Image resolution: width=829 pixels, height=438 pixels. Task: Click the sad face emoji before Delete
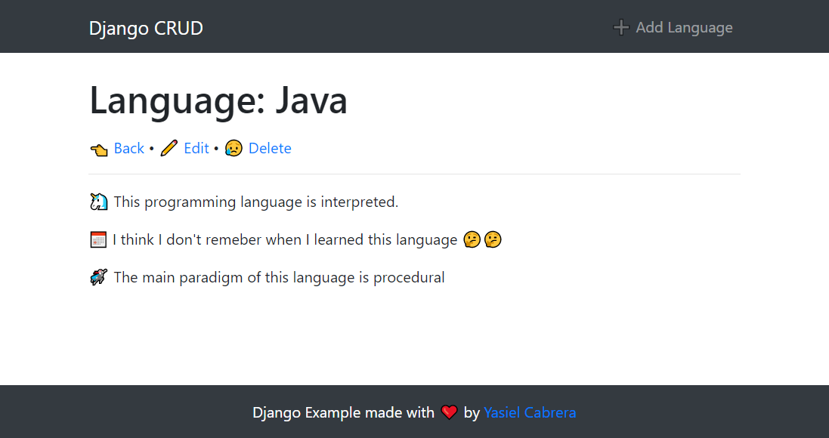[x=234, y=149]
